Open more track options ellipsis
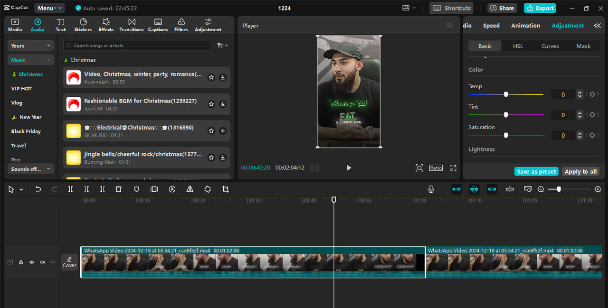The height and width of the screenshot is (308, 608). click(53, 262)
